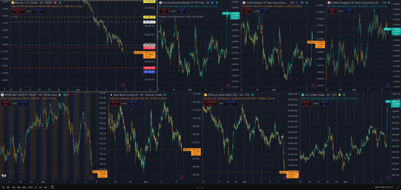
Task: Click the orange GOLD symbol label
Action: (283, 172)
